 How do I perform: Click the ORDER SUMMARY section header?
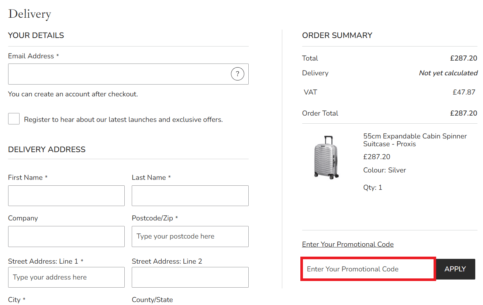pos(337,35)
